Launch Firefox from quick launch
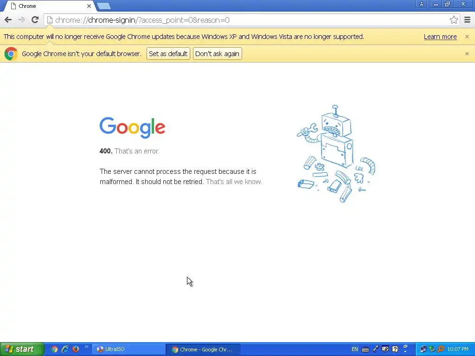 tap(76, 349)
